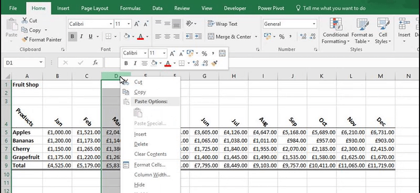Click the Orientation text angle icon
This screenshot has width=420, height=193.
coord(189,24)
